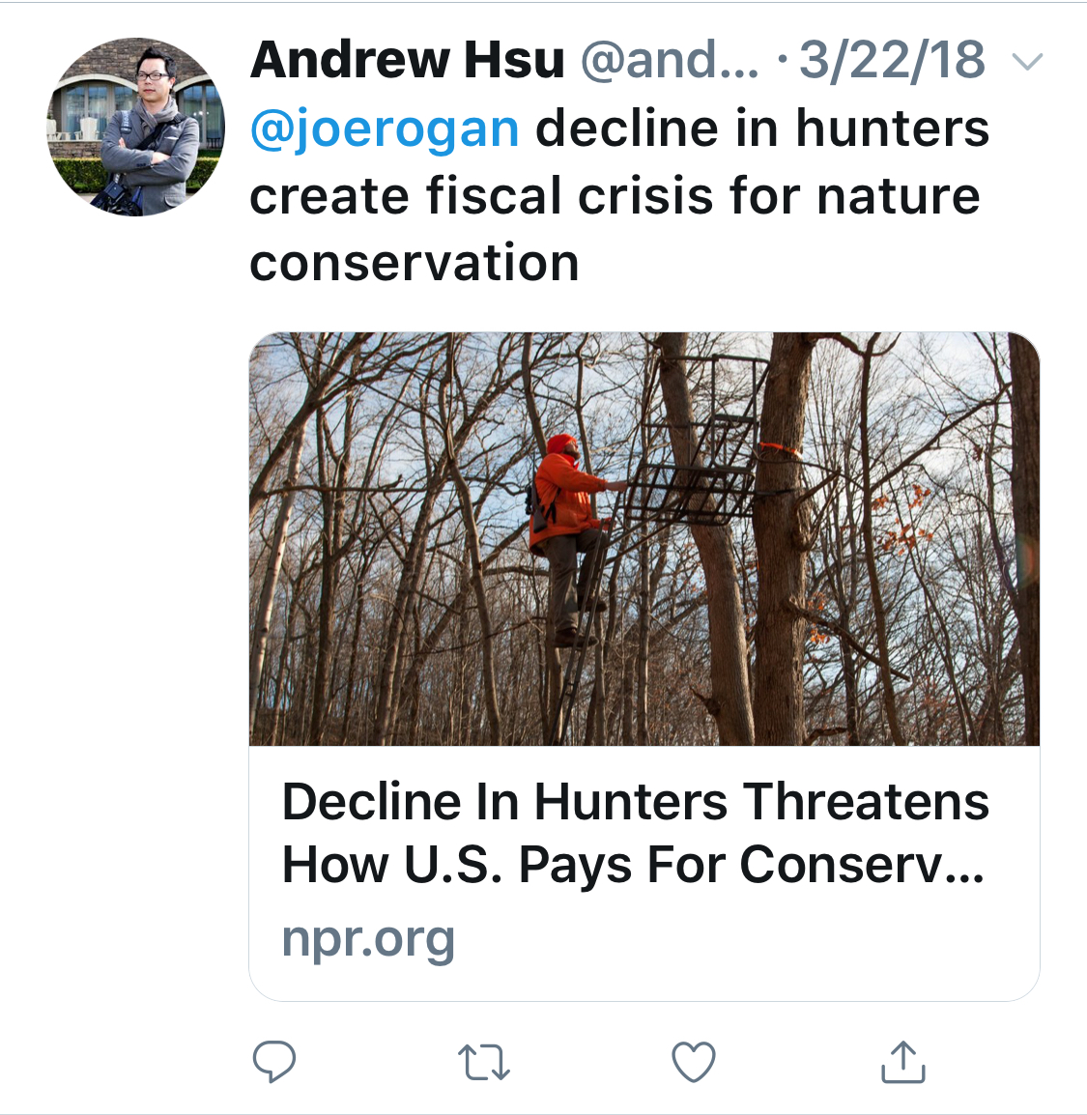Screen dimensions: 1087x1115
Task: Click the npr.org source link
Action: [x=368, y=937]
